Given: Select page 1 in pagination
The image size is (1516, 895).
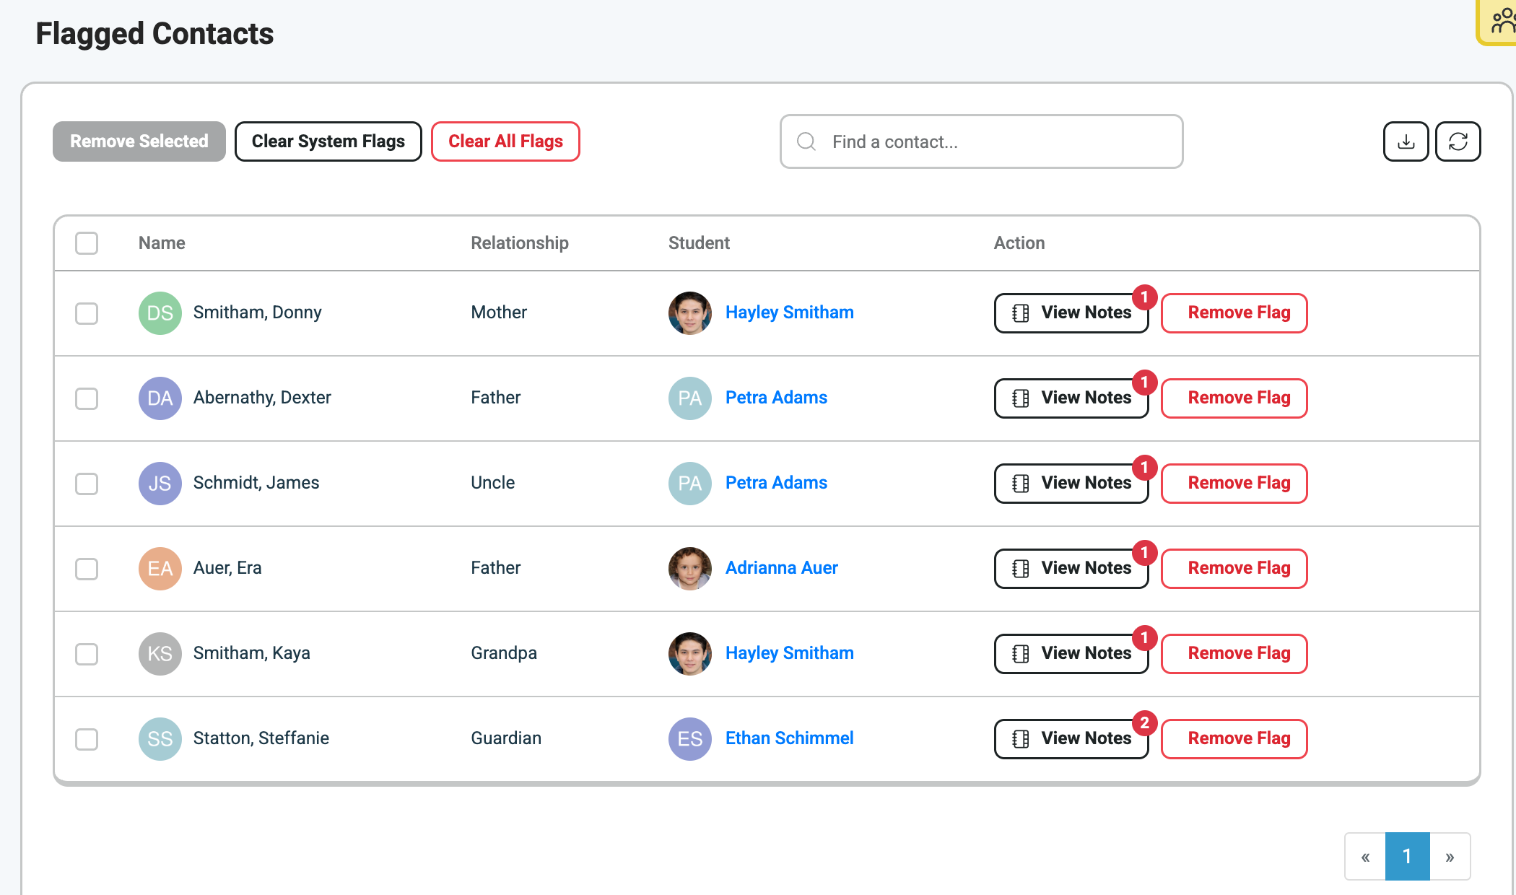Looking at the screenshot, I should coord(1407,857).
